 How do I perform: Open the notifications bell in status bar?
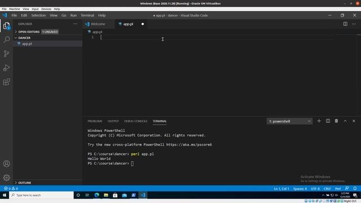tap(355, 188)
